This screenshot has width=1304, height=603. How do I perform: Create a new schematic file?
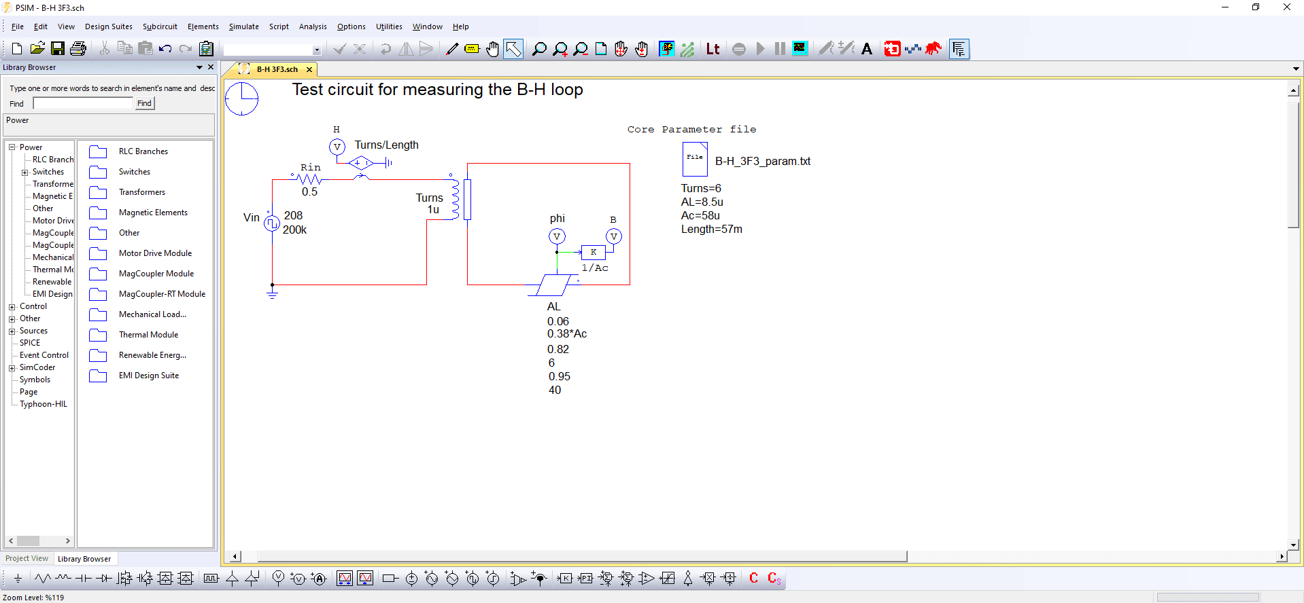[x=17, y=49]
